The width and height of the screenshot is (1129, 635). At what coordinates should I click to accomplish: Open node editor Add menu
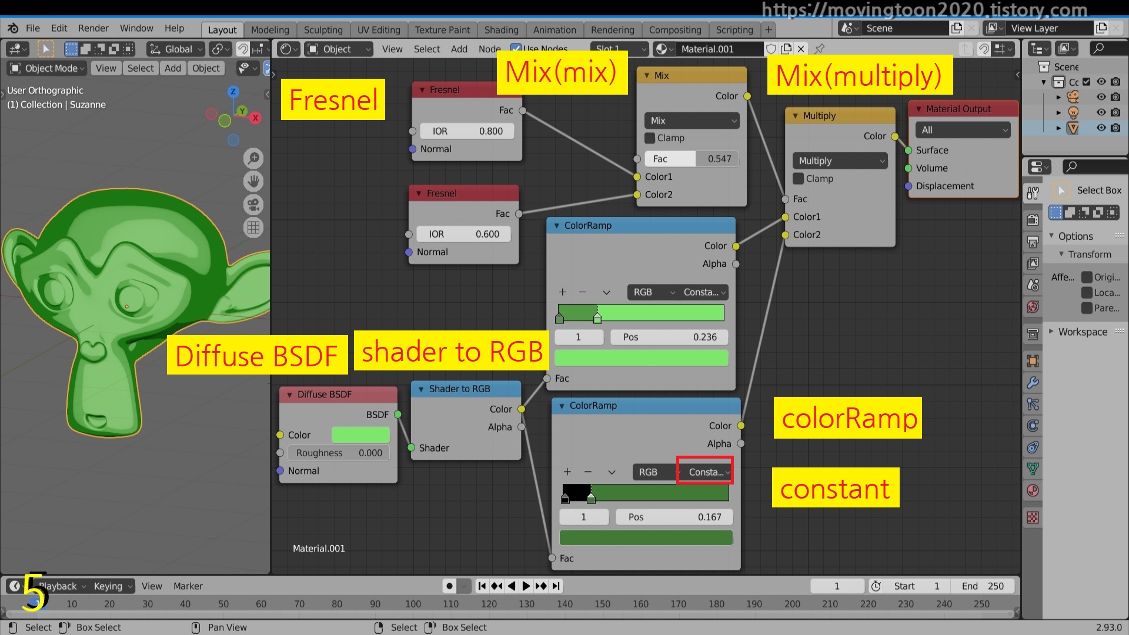pyautogui.click(x=459, y=49)
